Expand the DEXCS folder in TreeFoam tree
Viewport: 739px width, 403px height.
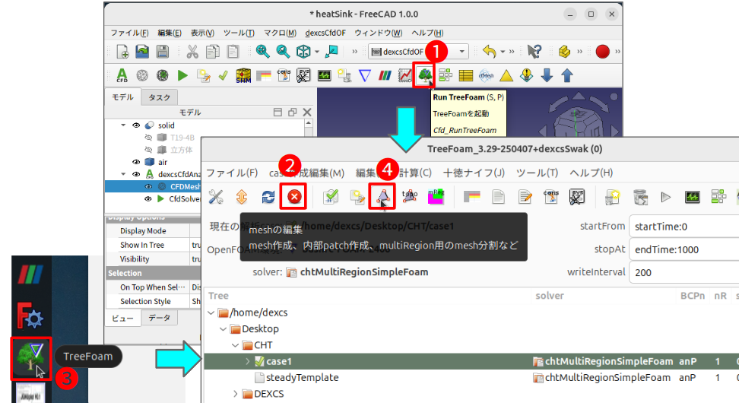(x=236, y=394)
